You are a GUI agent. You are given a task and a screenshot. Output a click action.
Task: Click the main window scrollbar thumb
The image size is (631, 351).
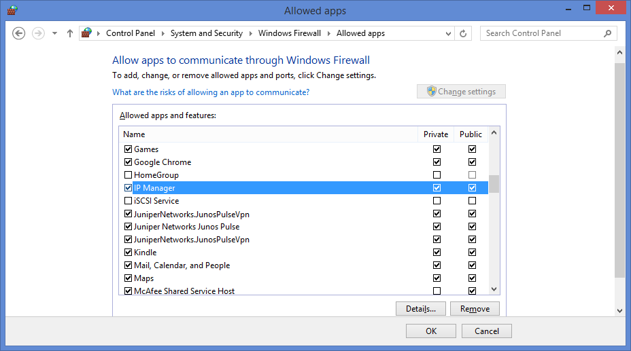(x=619, y=170)
